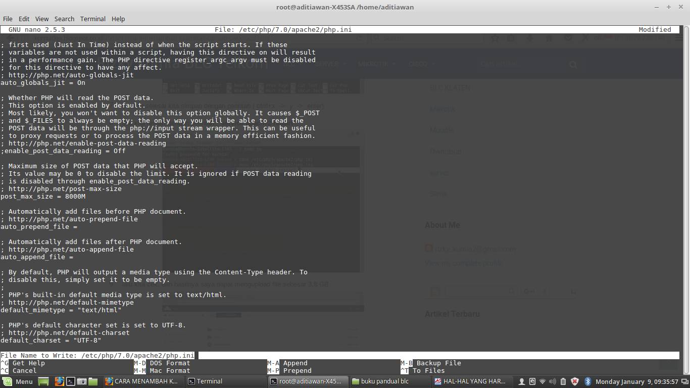Viewport: 690px width, 388px height.
Task: Open the File menu
Action: point(8,19)
